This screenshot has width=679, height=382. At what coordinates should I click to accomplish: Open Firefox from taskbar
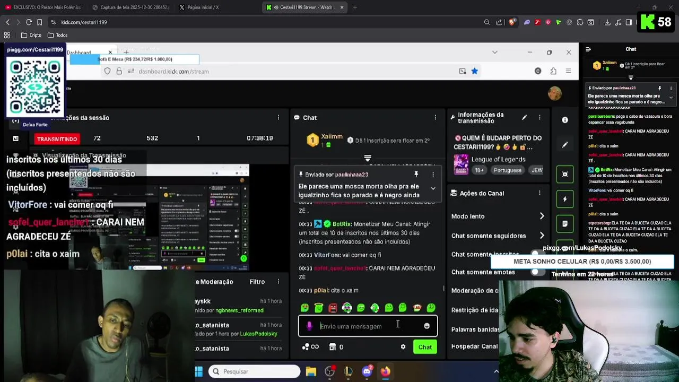385,371
